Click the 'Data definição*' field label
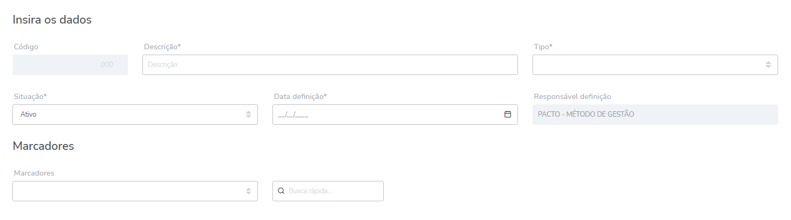The height and width of the screenshot is (220, 791). click(300, 96)
